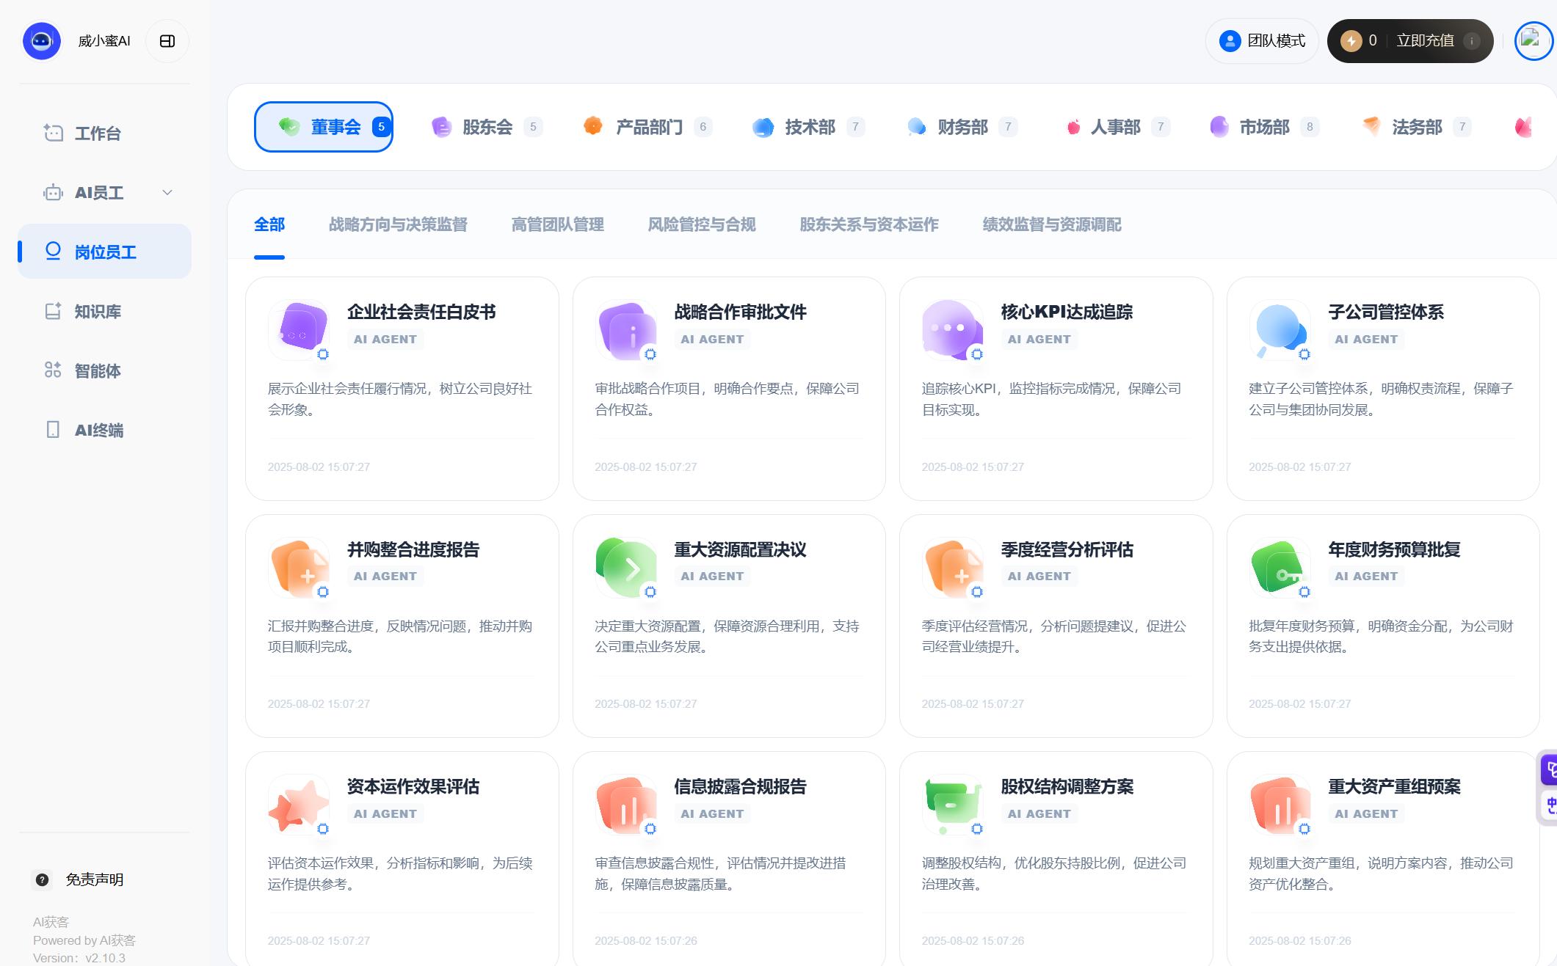Filter by 绩效监督与资源调配
This screenshot has height=966, width=1557.
1052,224
